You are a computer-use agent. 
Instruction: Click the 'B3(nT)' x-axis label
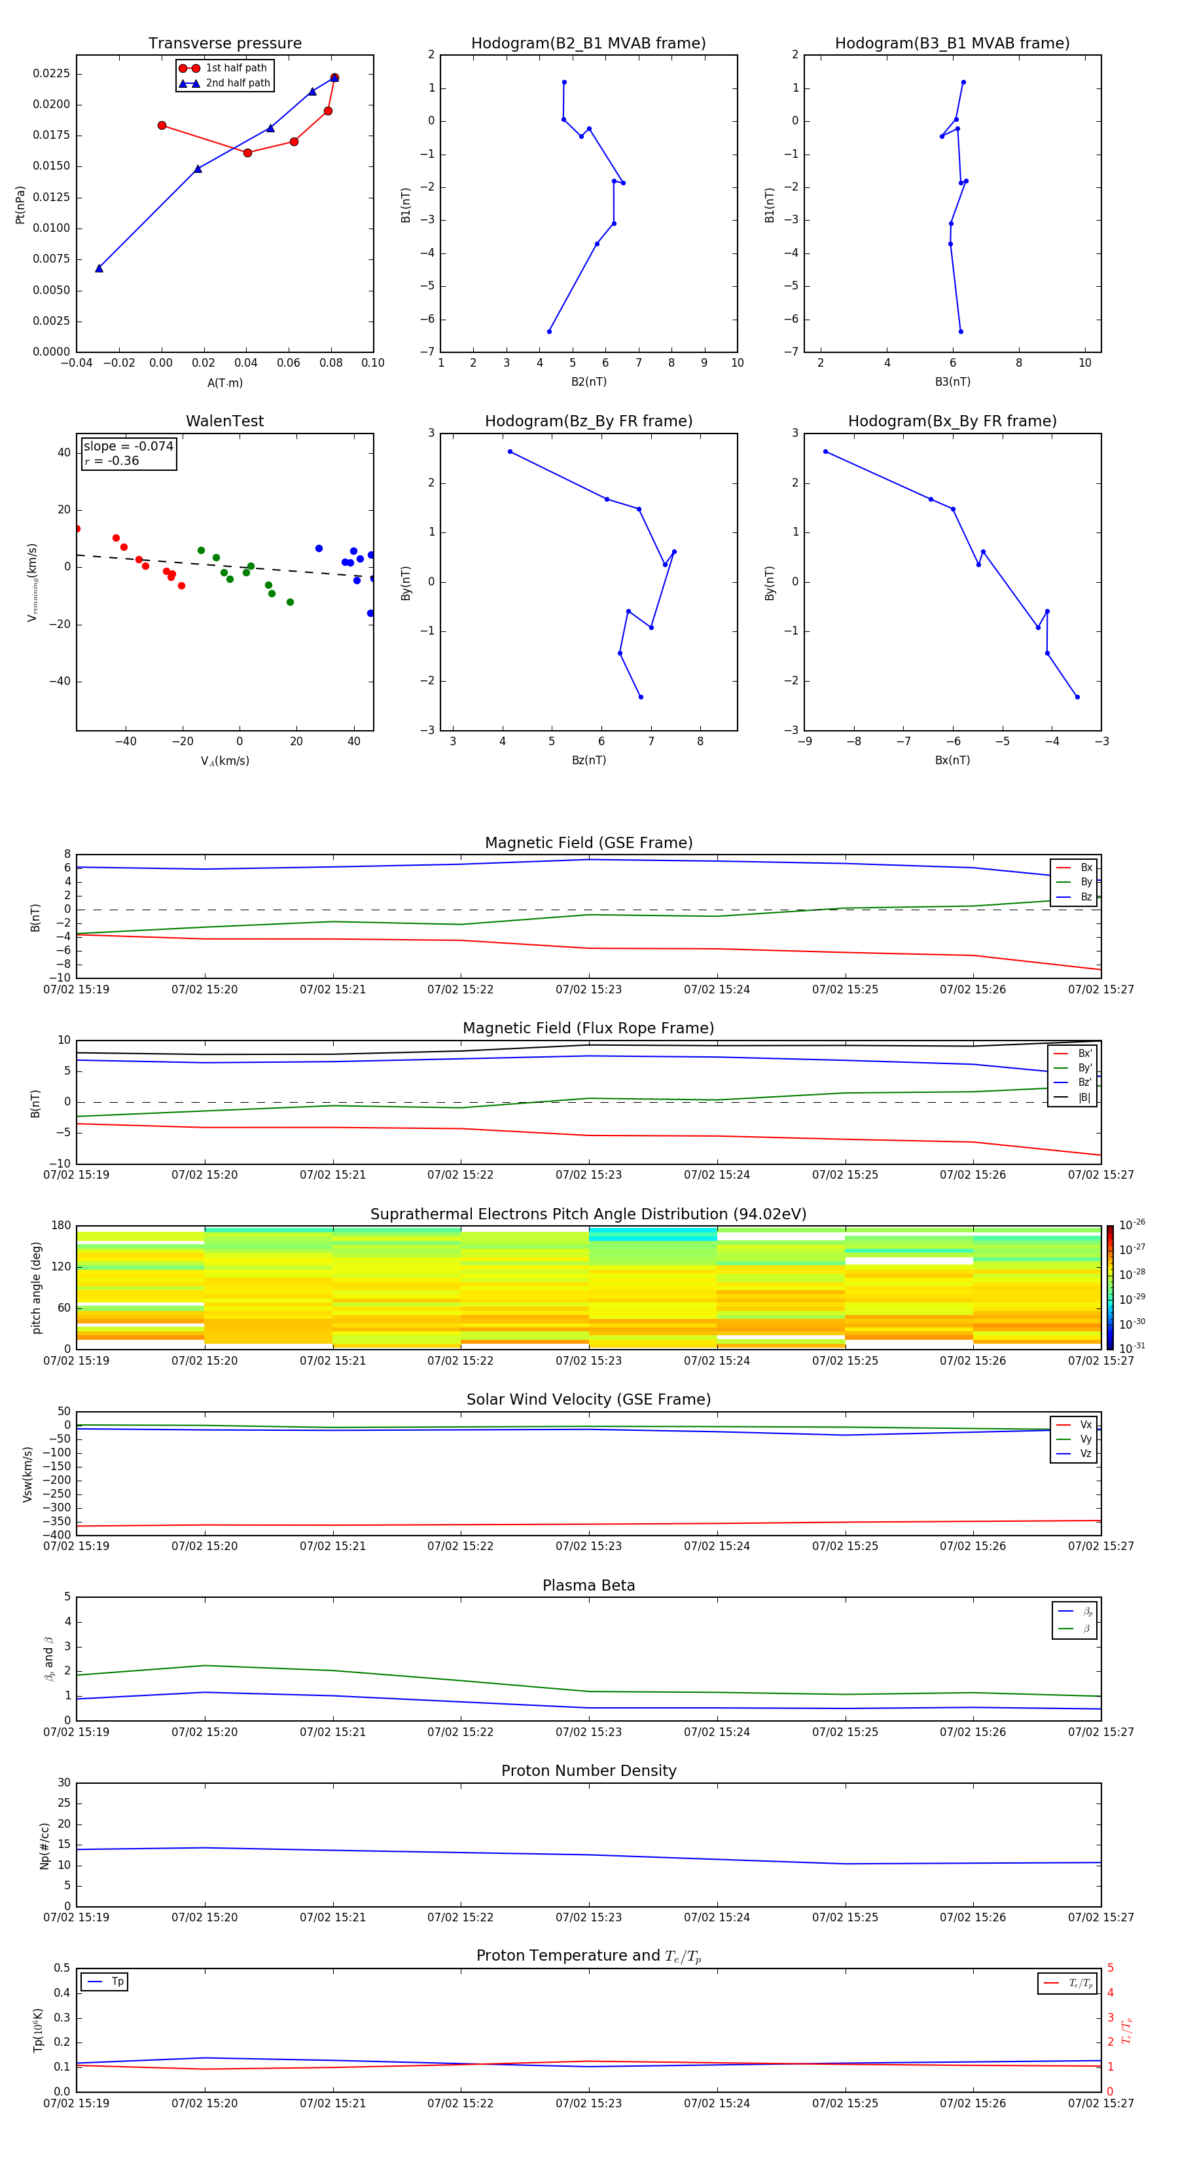[952, 382]
